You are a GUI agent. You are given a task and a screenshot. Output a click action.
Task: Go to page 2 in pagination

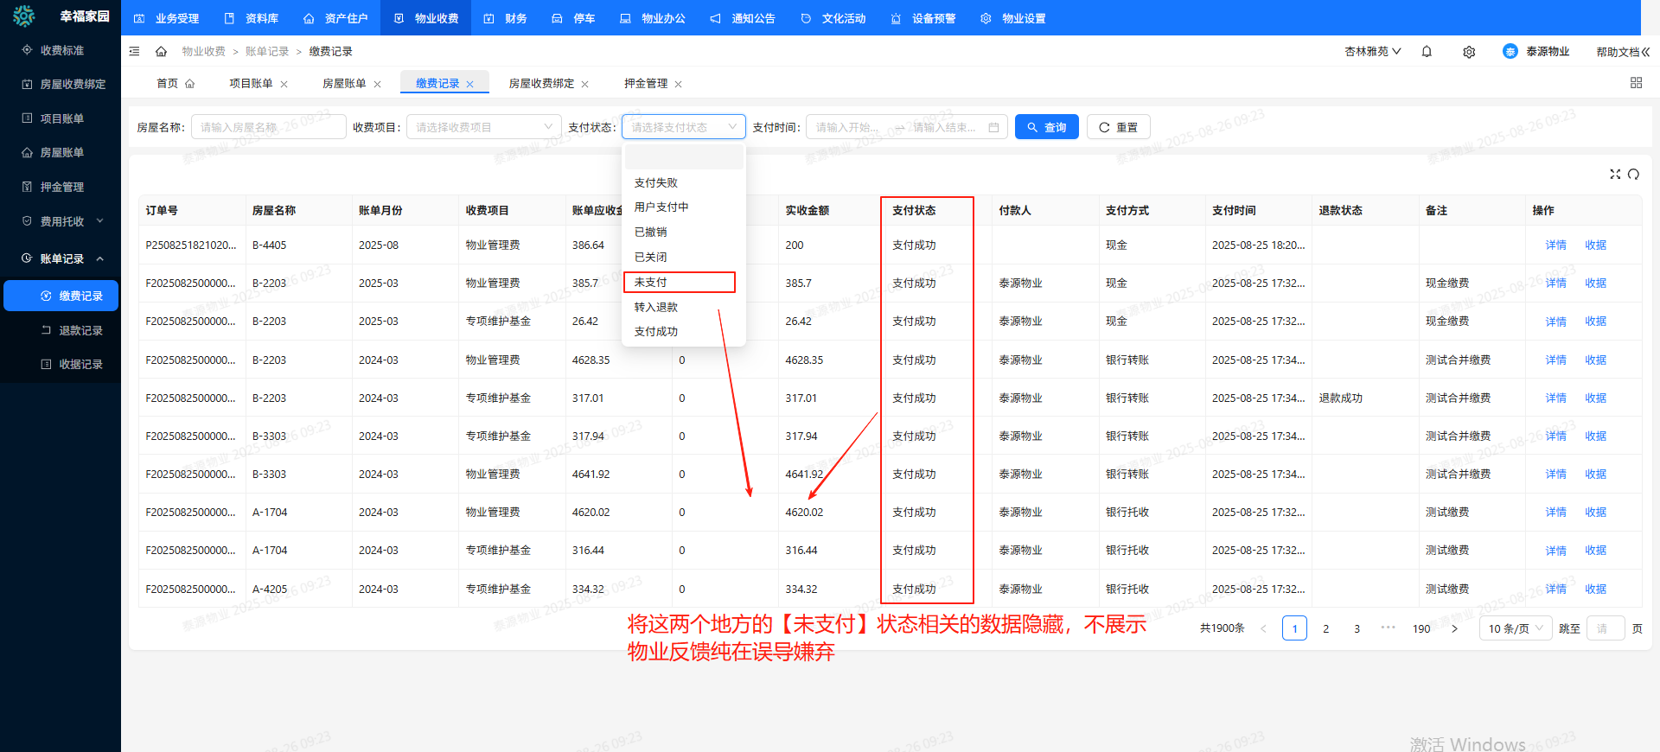click(1325, 629)
